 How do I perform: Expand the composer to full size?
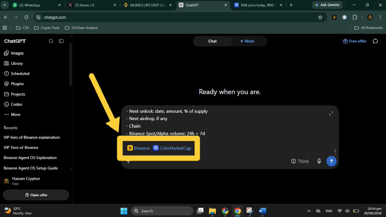coord(331,113)
